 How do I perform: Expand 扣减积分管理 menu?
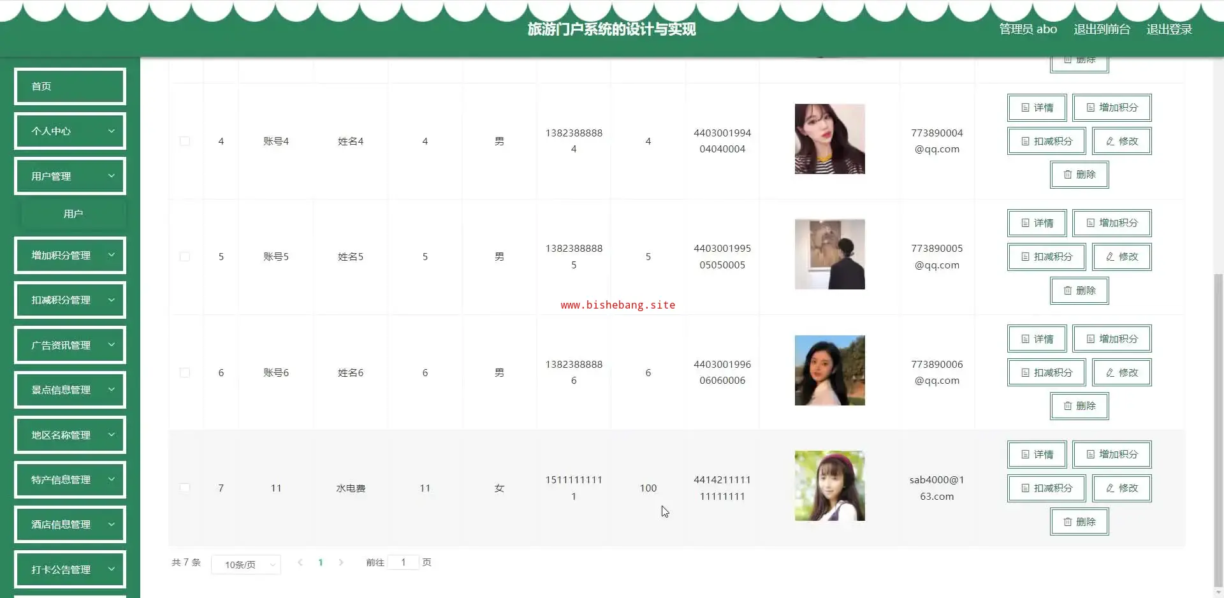[70, 300]
